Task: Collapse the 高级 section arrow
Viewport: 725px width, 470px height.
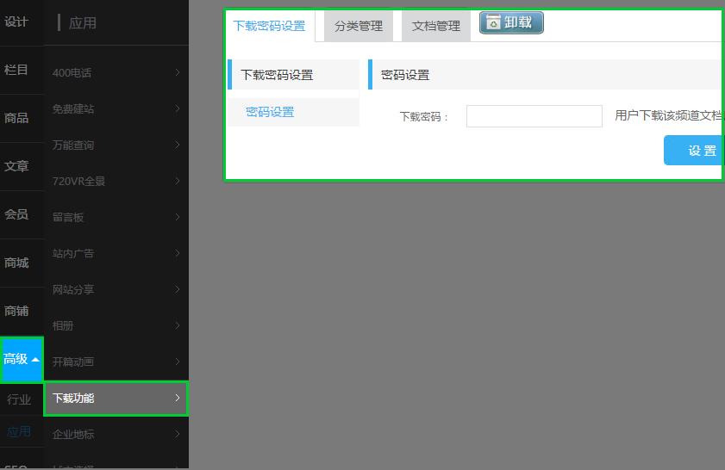Action: tap(35, 360)
